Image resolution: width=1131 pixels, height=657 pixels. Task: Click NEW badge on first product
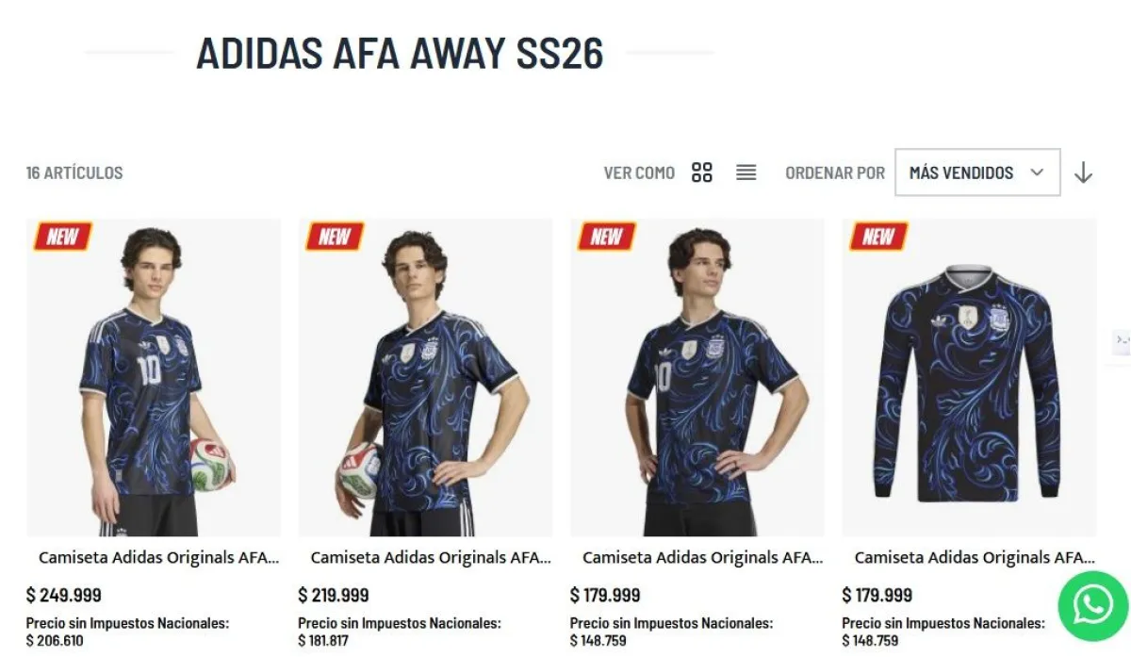point(62,237)
